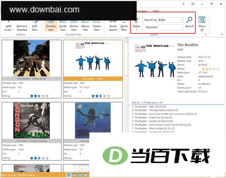Screen dimensions: 226x178
Task: Click label value Apple Records
Action: 206,76
